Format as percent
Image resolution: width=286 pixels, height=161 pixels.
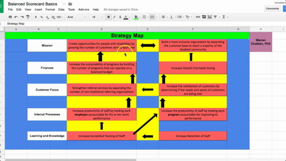[x=42, y=17]
